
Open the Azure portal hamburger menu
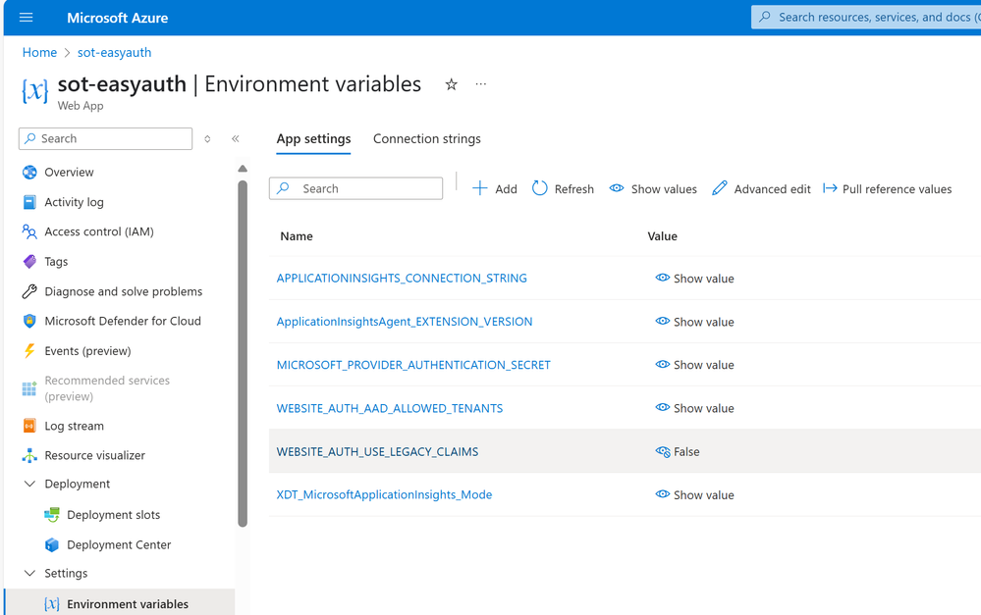click(27, 18)
